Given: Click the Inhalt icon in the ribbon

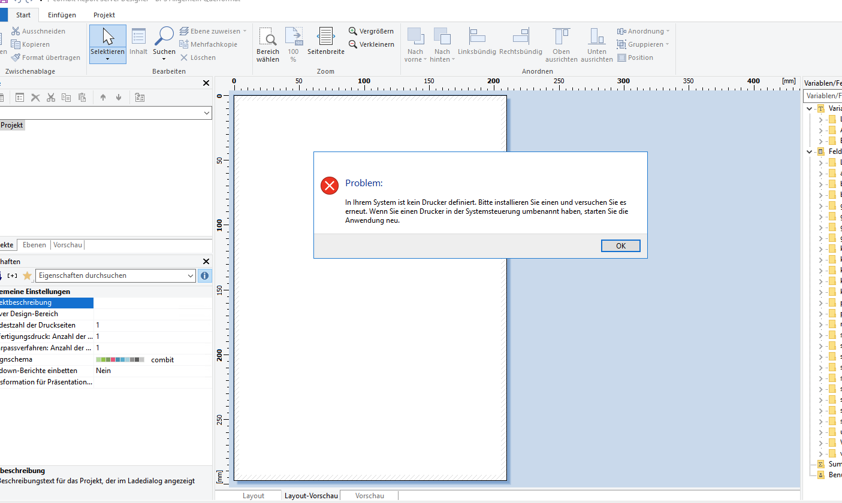Looking at the screenshot, I should 138,41.
